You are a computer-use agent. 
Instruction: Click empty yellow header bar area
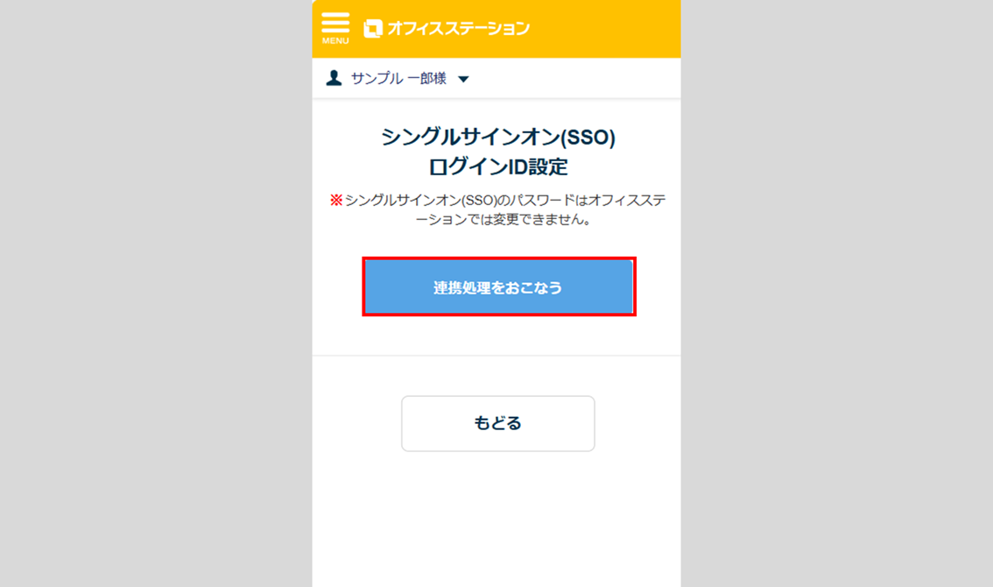coord(604,28)
